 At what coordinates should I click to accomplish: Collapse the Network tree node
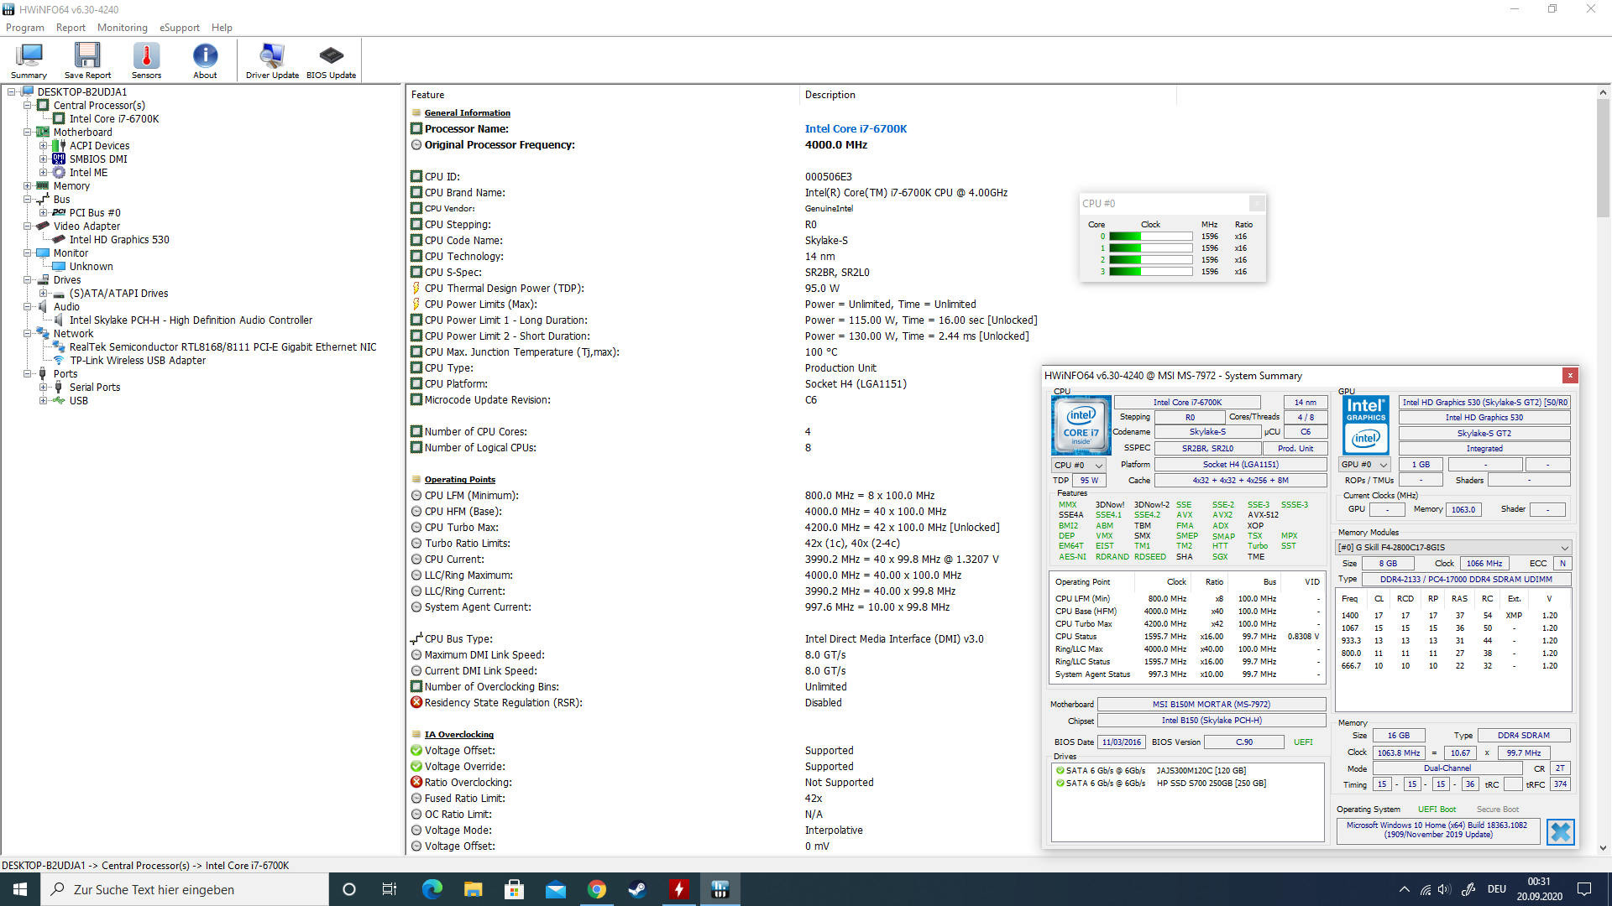(x=29, y=333)
